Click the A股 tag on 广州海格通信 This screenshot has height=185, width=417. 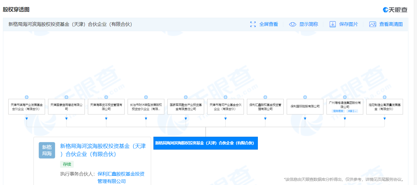coord(352,111)
